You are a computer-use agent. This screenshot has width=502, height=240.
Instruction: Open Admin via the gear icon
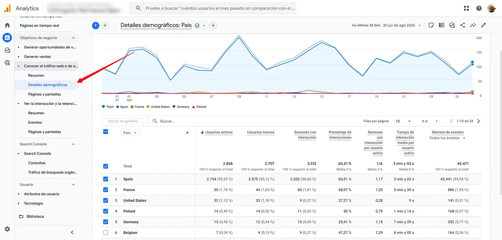(7, 229)
